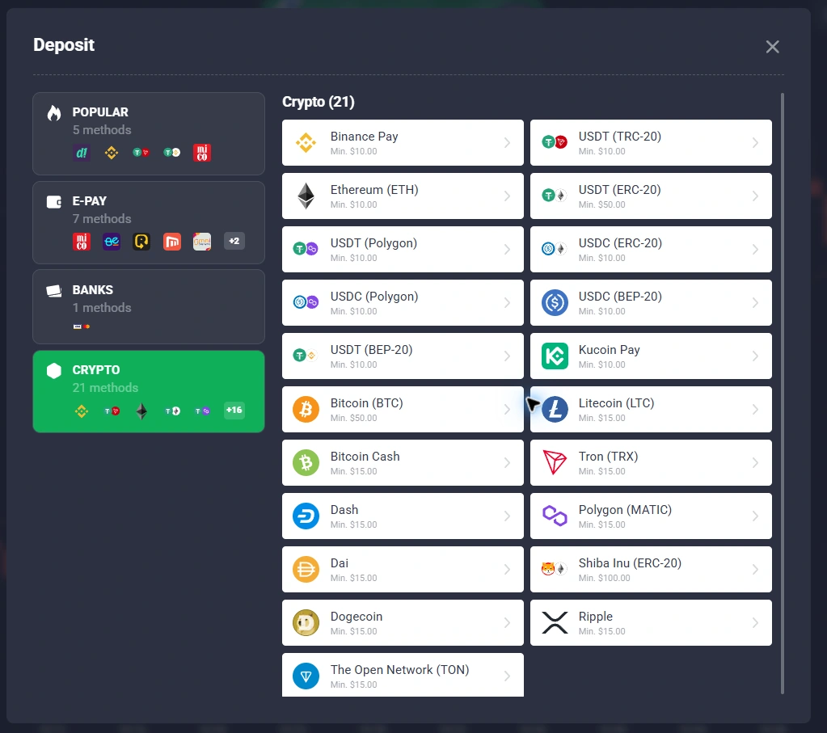Click the Polygon (MATIC) purple icon
The image size is (827, 733).
point(555,516)
